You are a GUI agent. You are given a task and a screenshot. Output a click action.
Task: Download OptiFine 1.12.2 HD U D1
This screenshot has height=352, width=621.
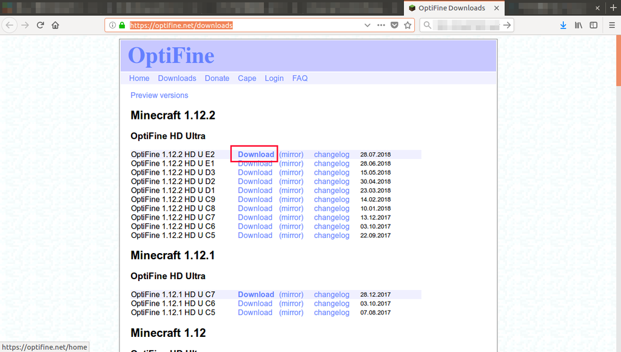pos(255,191)
